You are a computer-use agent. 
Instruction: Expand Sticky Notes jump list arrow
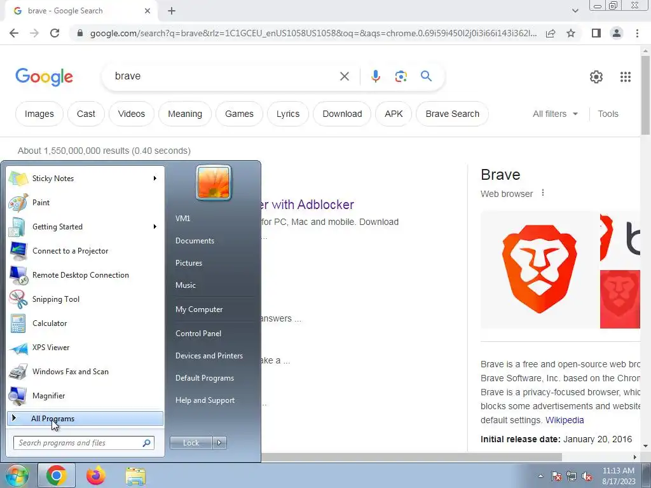(155, 179)
